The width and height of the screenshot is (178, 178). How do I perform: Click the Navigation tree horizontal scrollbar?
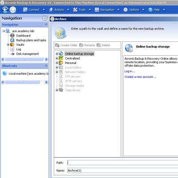(x=24, y=59)
